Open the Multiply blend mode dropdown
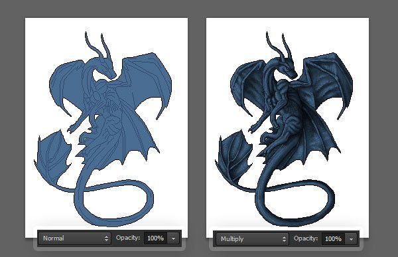 (x=252, y=238)
